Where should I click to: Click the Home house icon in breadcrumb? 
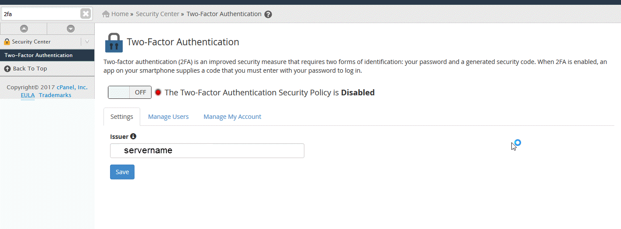[106, 14]
